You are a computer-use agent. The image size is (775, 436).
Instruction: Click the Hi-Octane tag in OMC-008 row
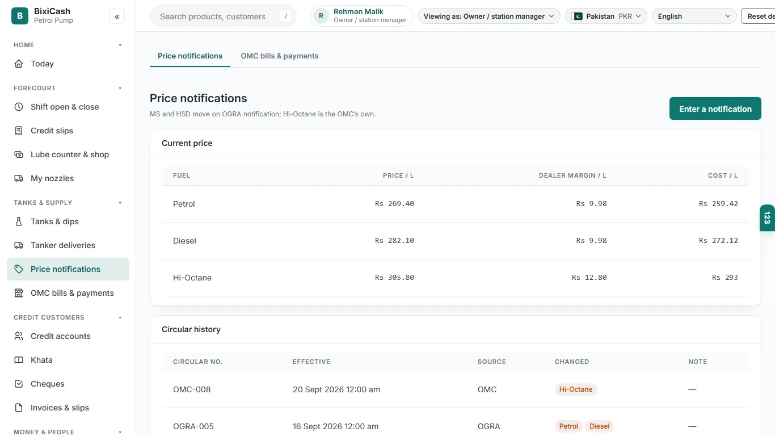[x=576, y=389]
